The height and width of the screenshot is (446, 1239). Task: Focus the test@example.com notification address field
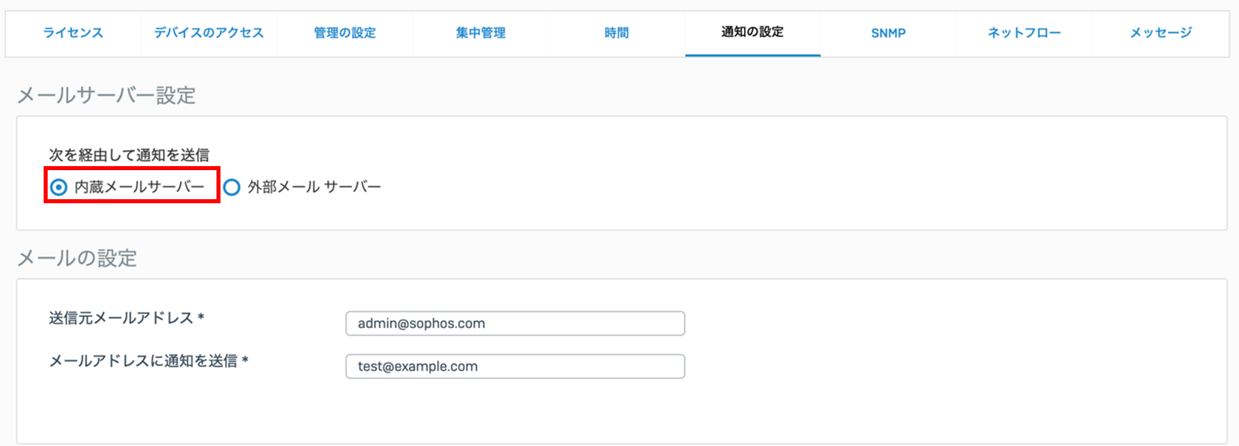click(x=514, y=366)
